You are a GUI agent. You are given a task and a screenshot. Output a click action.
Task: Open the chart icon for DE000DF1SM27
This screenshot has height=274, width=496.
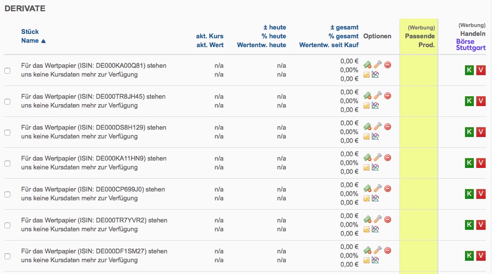tap(375, 260)
